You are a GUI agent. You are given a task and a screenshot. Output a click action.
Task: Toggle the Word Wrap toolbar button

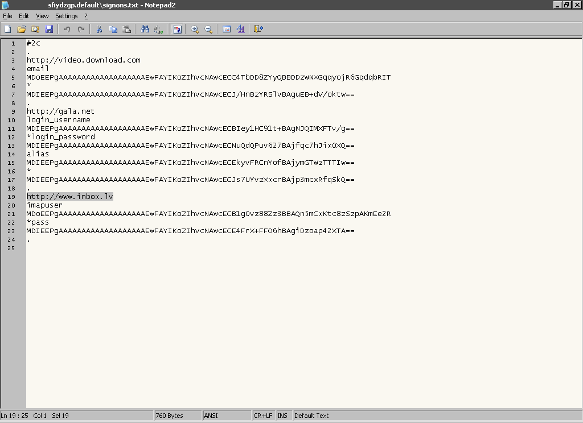point(177,29)
